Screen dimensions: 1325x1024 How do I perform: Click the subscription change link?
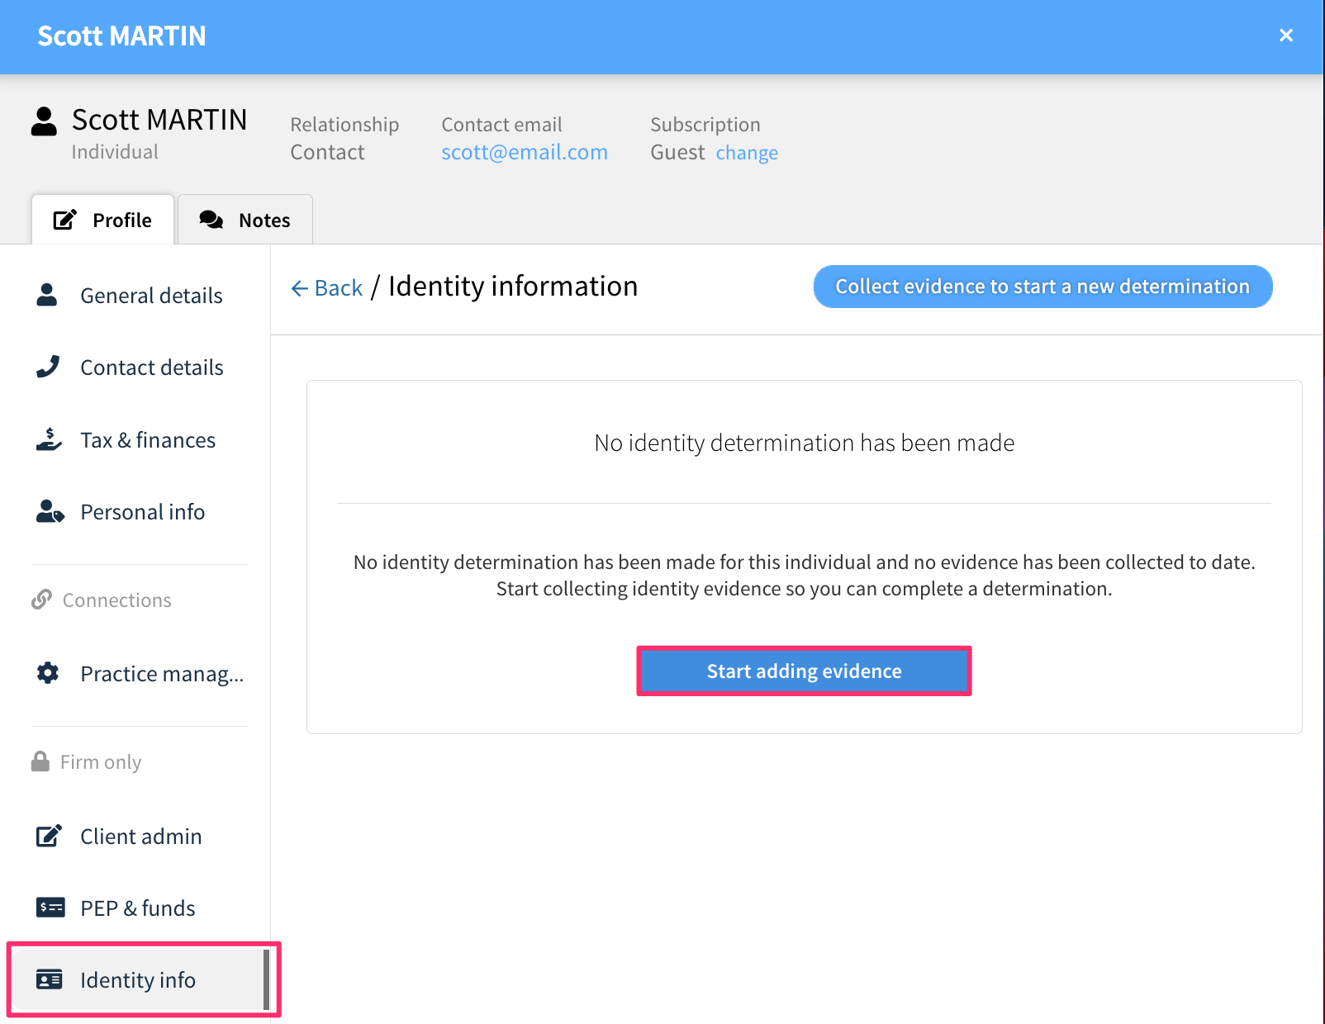(x=747, y=153)
